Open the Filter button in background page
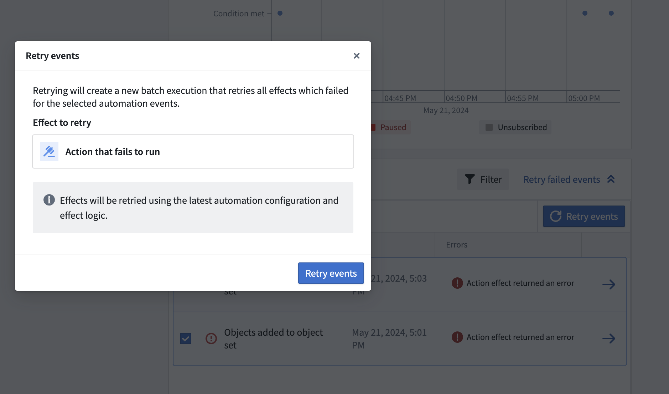The width and height of the screenshot is (669, 394). pyautogui.click(x=483, y=179)
